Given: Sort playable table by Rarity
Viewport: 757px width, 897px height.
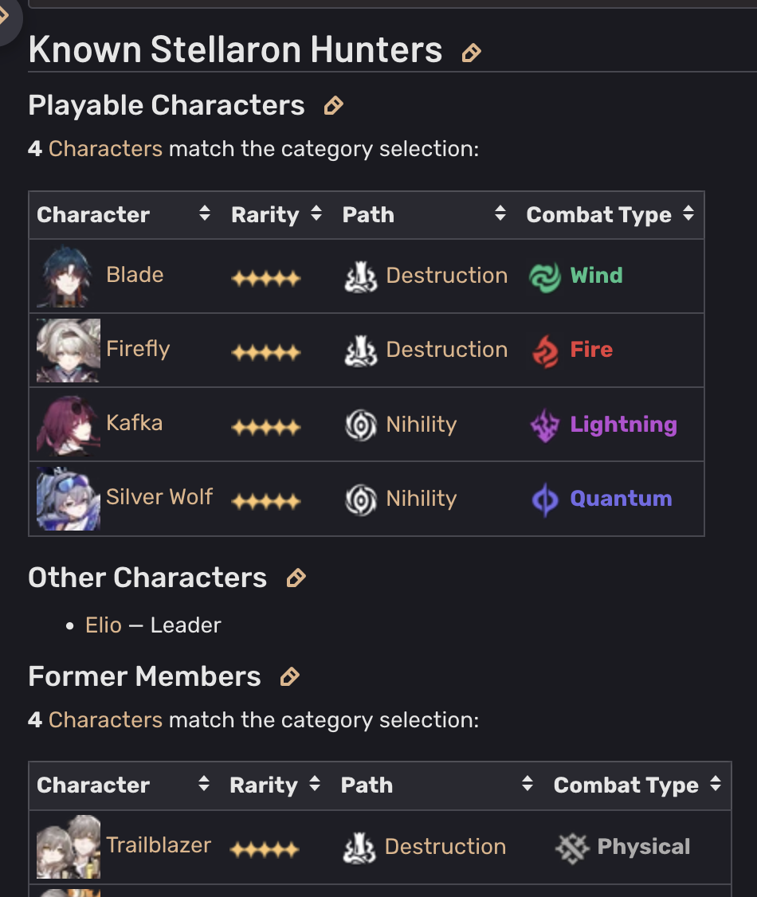Looking at the screenshot, I should [x=316, y=213].
